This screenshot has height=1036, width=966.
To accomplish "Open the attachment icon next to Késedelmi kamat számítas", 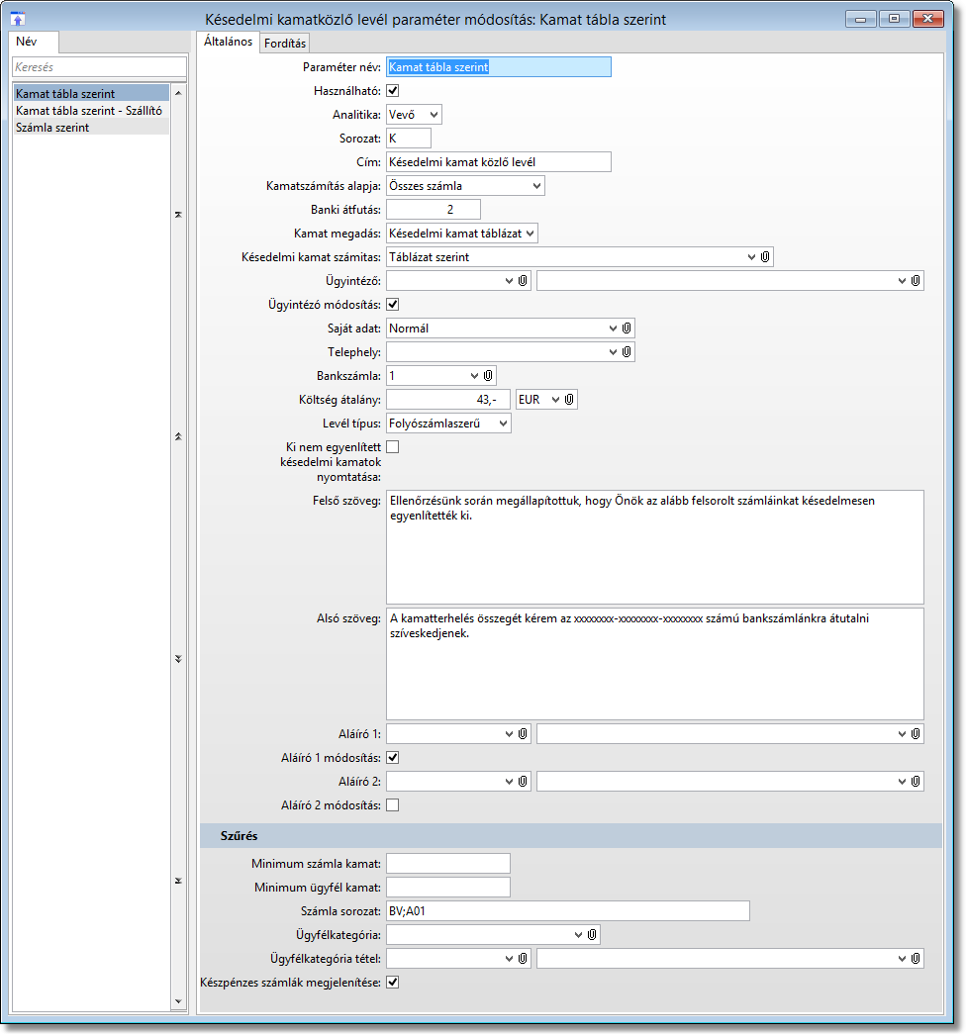I will tap(765, 257).
